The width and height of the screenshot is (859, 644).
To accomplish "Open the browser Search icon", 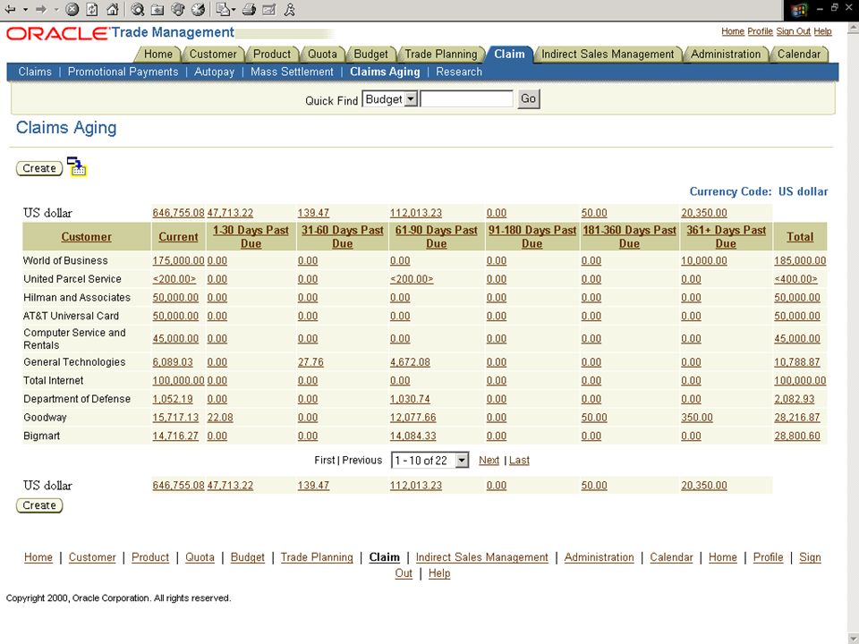I will pyautogui.click(x=138, y=9).
